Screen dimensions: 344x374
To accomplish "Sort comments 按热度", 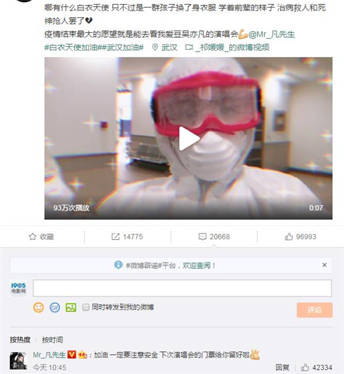I will click(x=20, y=340).
